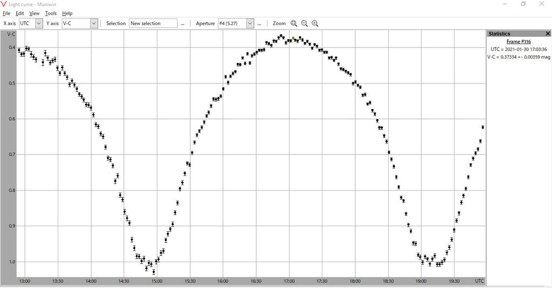The width and height of the screenshot is (552, 288).
Task: Click the Statistics panel title
Action: [x=499, y=34]
